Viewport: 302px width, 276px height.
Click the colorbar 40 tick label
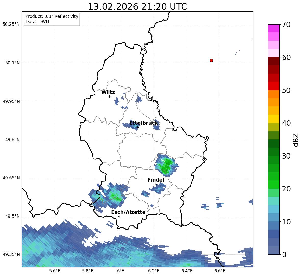286,123
